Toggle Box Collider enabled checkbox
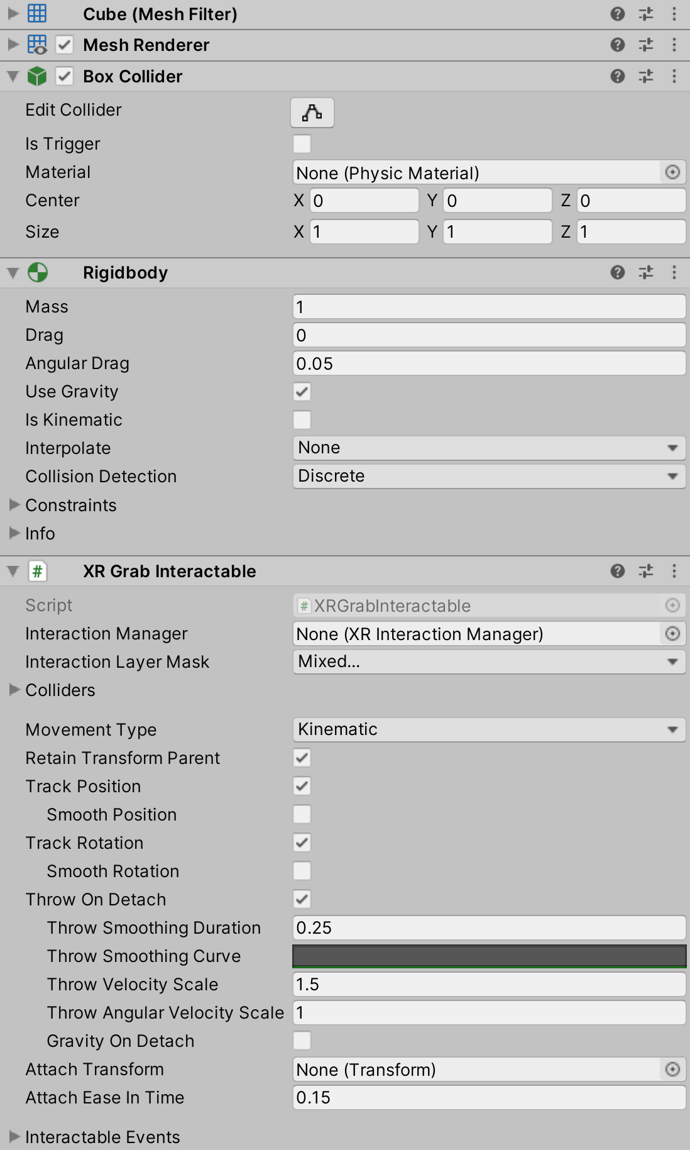This screenshot has width=690, height=1150. (64, 76)
